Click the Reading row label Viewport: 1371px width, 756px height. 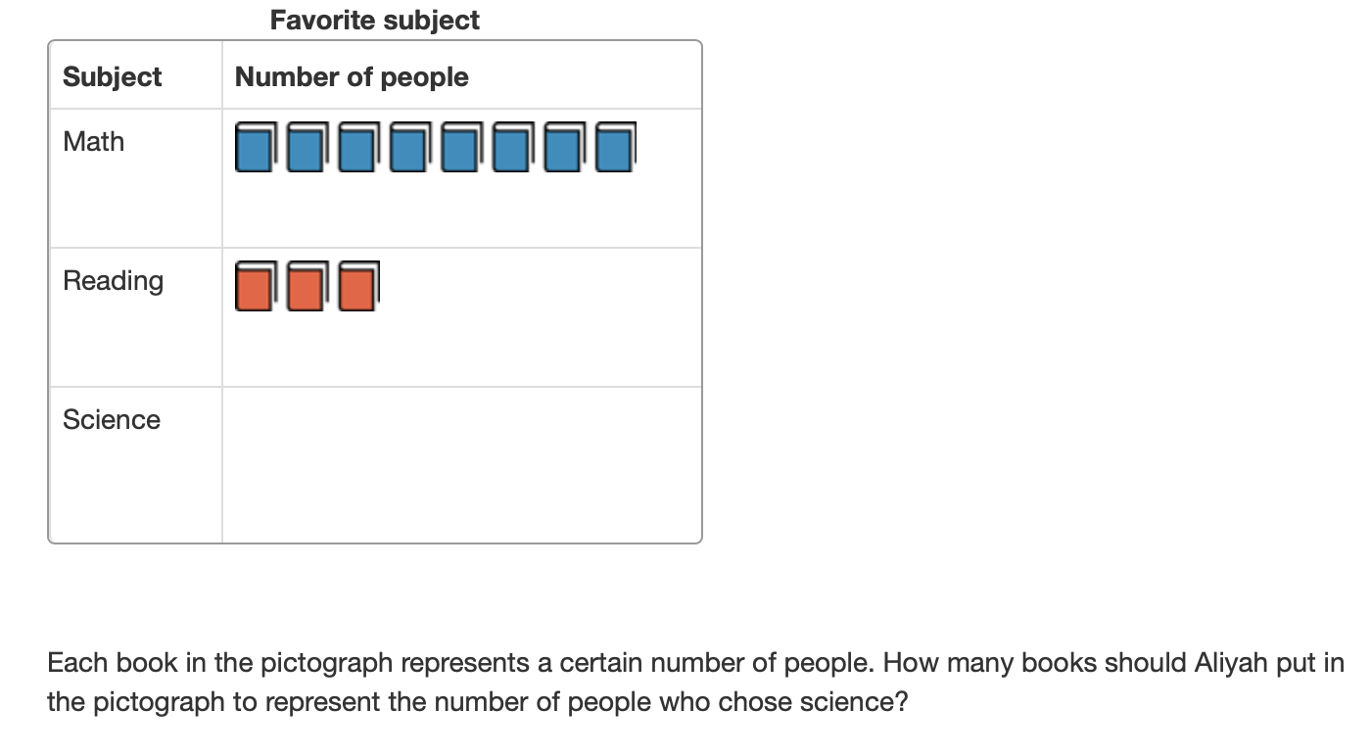pos(114,281)
